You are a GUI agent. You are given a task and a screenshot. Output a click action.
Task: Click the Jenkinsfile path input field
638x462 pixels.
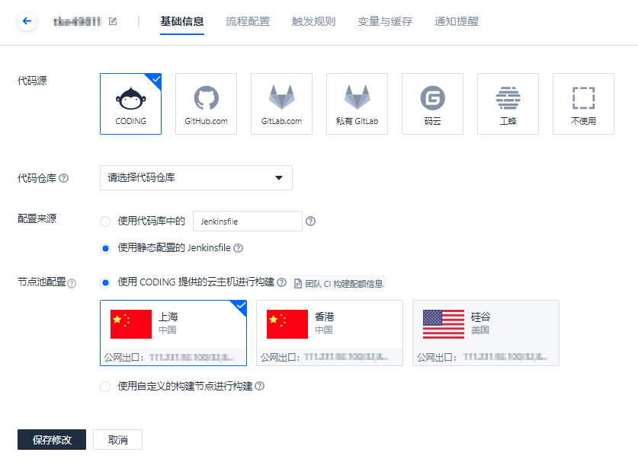248,221
